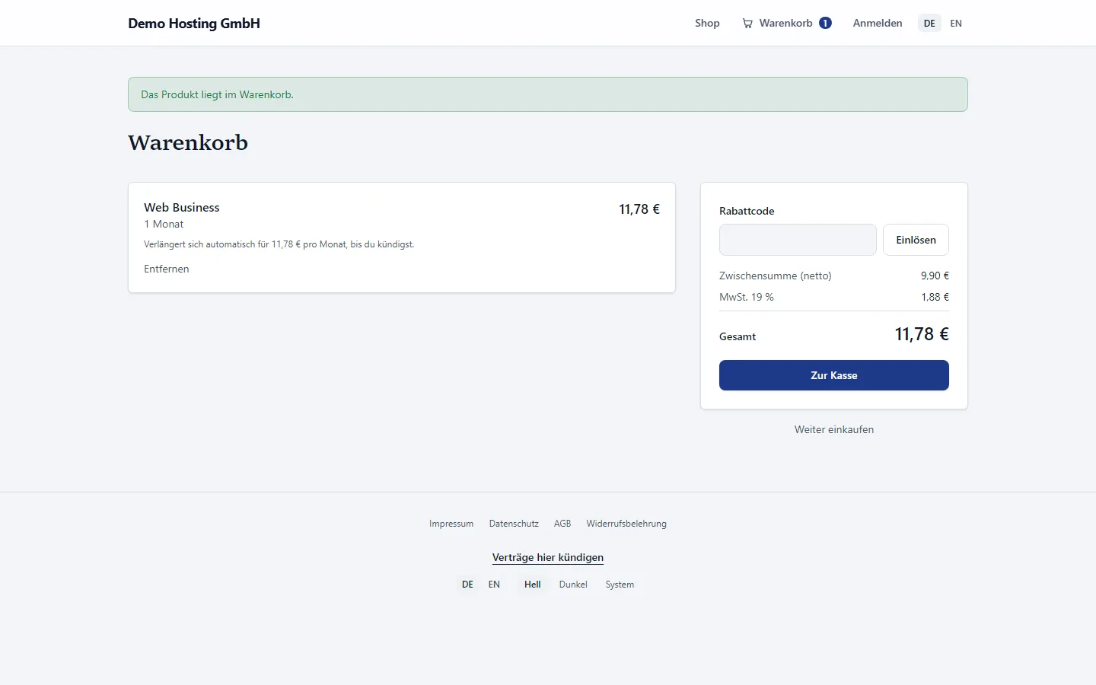1096x685 pixels.
Task: Open the AGB footer link
Action: pyautogui.click(x=562, y=524)
